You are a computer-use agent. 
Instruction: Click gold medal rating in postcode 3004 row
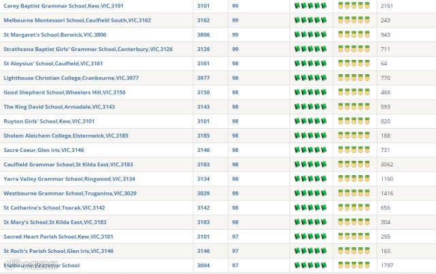pyautogui.click(x=354, y=265)
